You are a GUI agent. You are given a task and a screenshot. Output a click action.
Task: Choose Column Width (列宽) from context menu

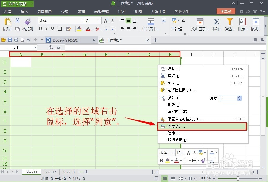pos(202,126)
